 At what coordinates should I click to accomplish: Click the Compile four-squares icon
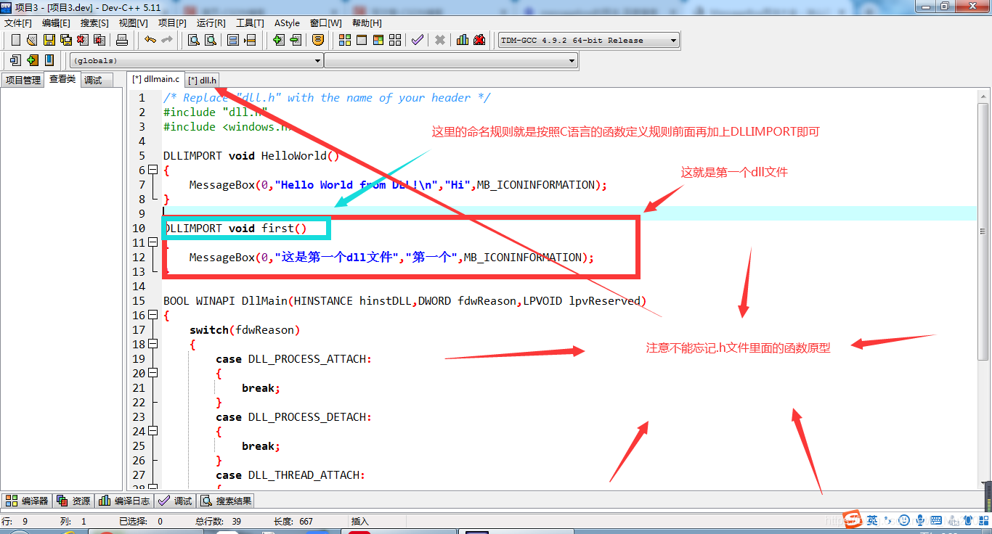click(x=345, y=40)
